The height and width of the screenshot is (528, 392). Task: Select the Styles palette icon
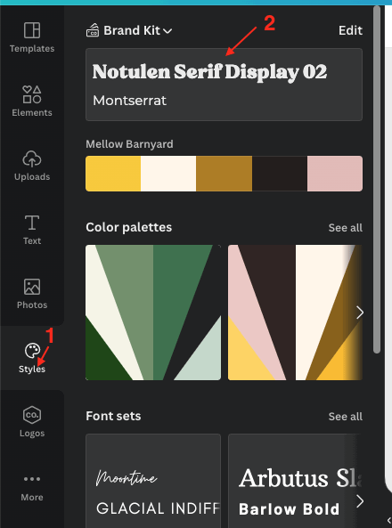pyautogui.click(x=32, y=351)
